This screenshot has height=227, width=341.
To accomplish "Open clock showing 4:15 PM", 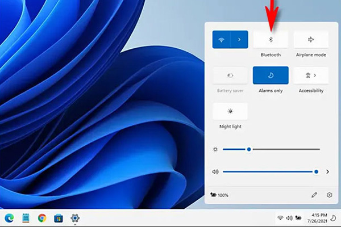I will pyautogui.click(x=317, y=218).
